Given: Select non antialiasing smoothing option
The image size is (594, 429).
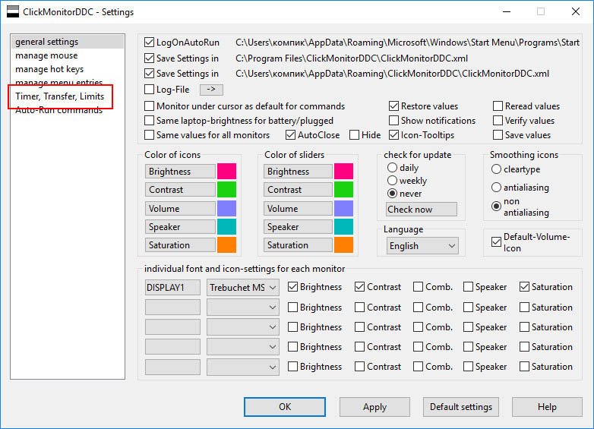Looking at the screenshot, I should point(496,207).
